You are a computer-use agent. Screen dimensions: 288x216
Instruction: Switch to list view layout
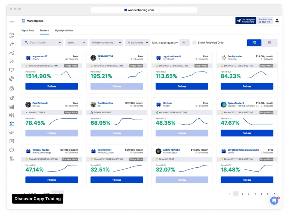(x=270, y=43)
